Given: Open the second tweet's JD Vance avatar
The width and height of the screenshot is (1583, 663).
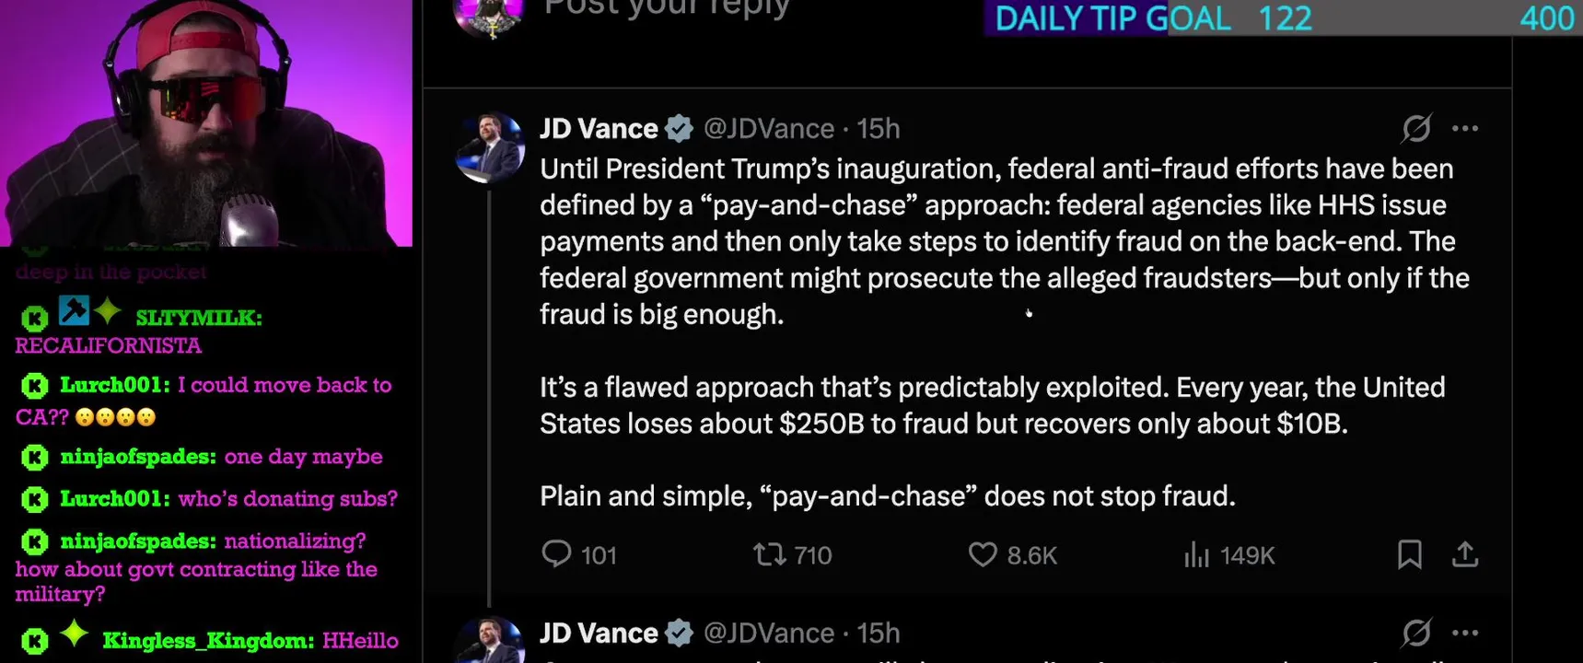Looking at the screenshot, I should point(490,641).
